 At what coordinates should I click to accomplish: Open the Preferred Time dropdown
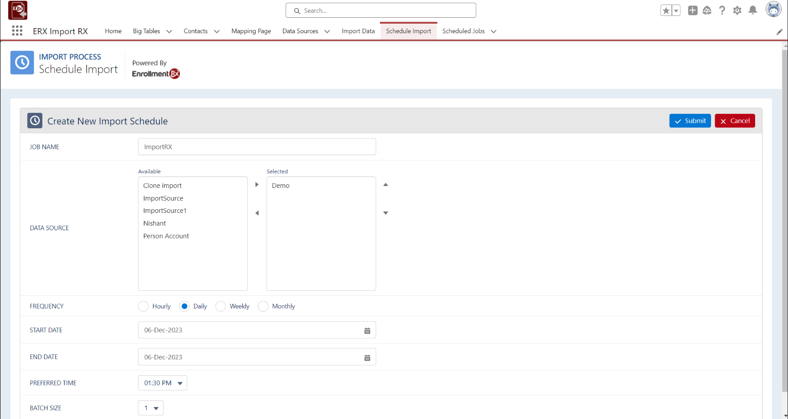tap(163, 383)
